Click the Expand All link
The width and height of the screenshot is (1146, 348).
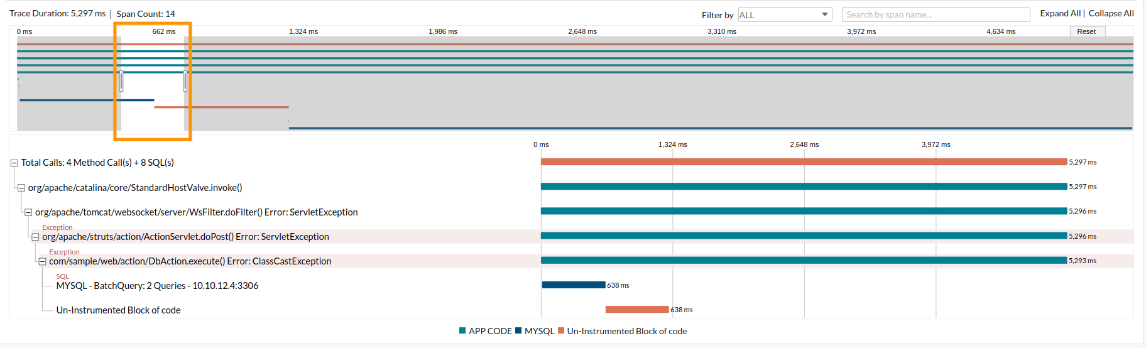[1060, 13]
